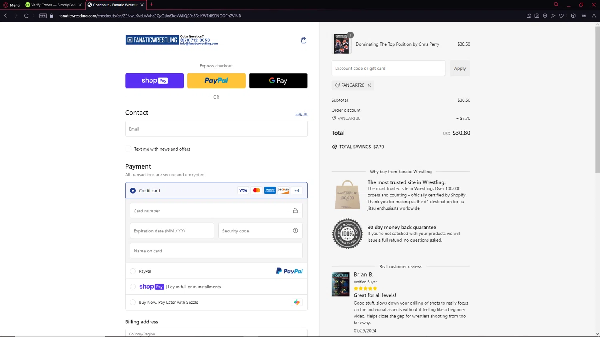
Task: Open the browser Menú button
Action: point(11,5)
